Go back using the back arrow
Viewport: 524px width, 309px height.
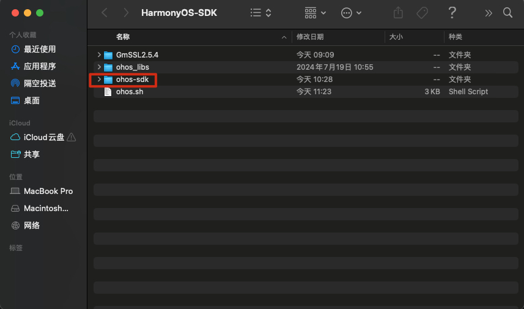[105, 13]
